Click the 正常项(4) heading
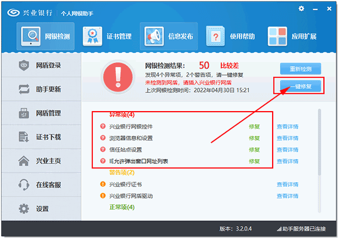This screenshot has width=338, height=238. point(122,207)
